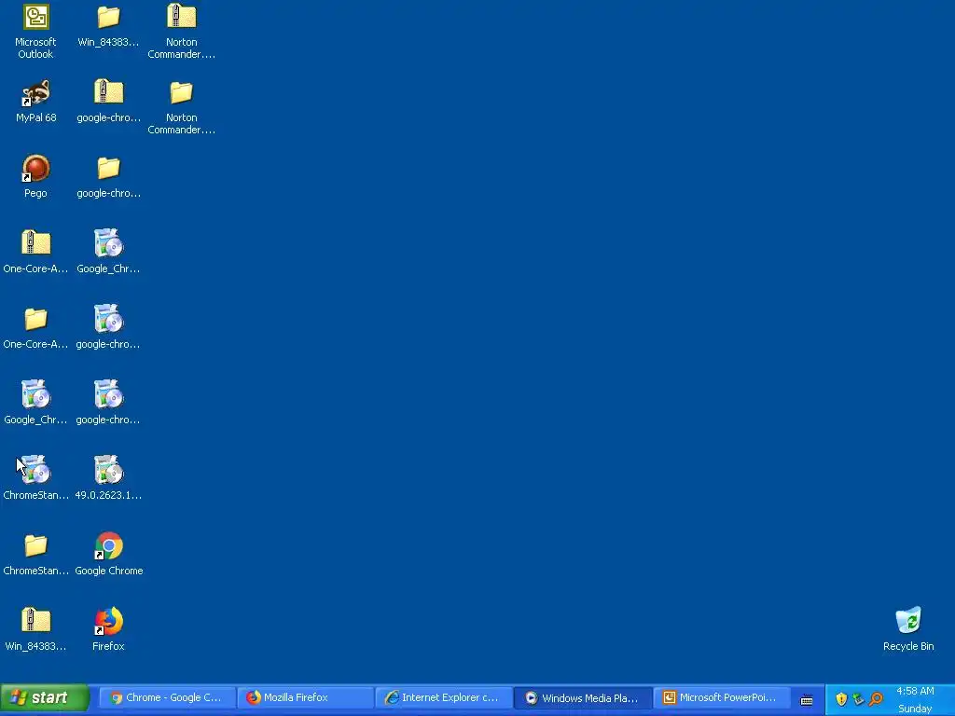Click the 4:58 AM taskbar clock
Image resolution: width=955 pixels, height=716 pixels.
pos(915,691)
